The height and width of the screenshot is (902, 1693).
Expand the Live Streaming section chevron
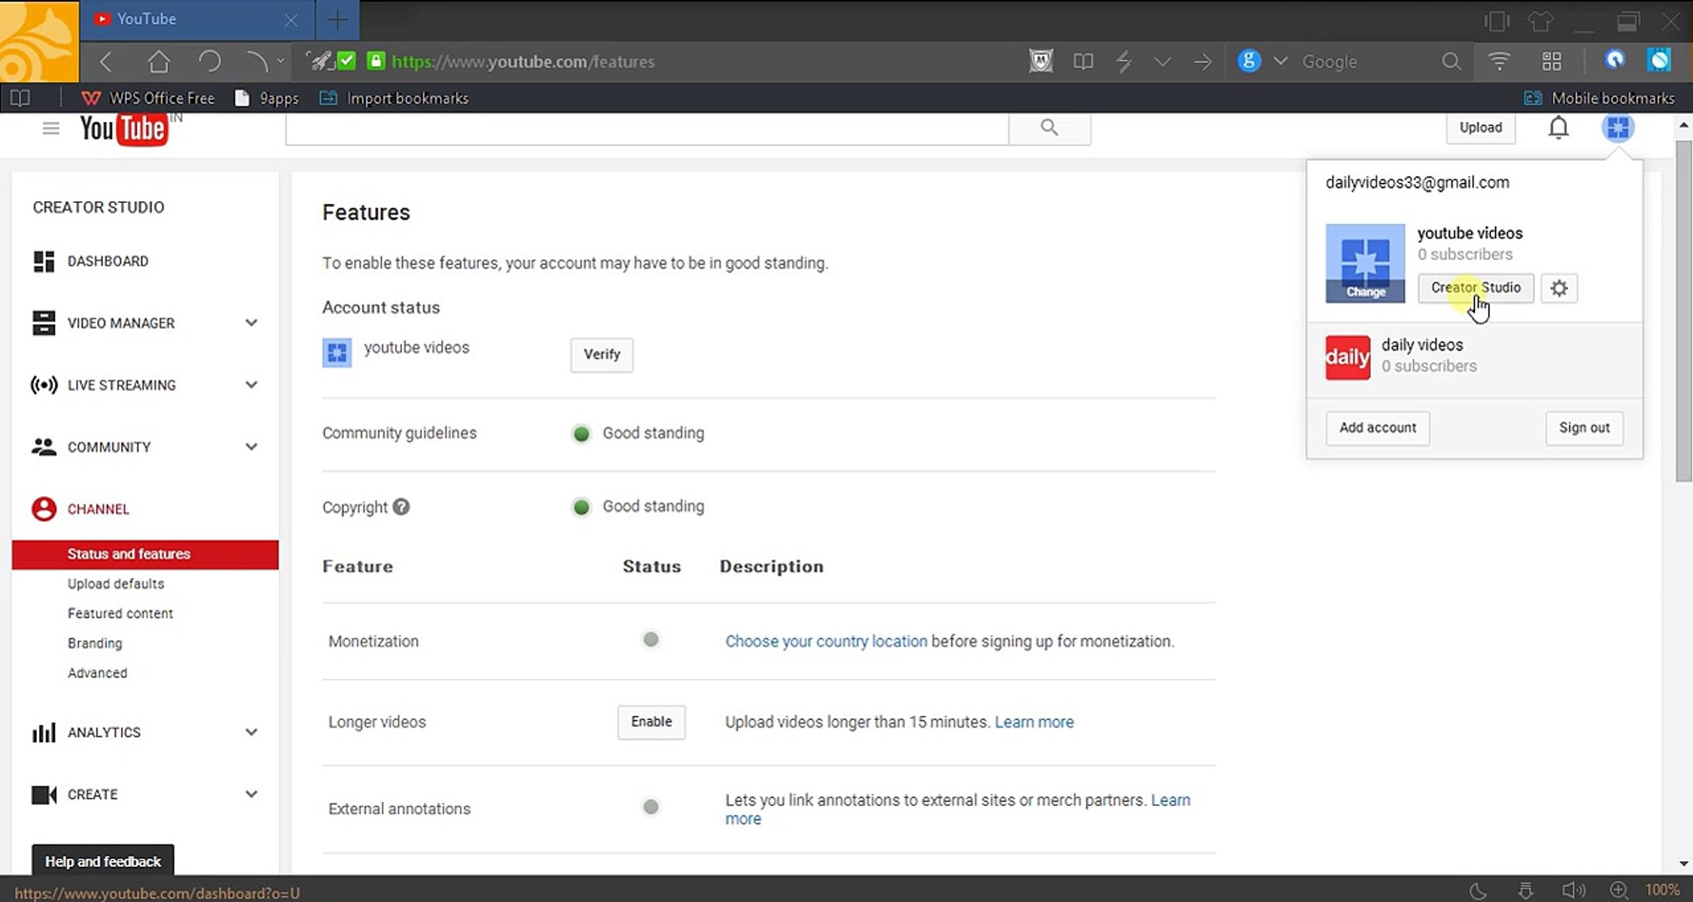(251, 385)
